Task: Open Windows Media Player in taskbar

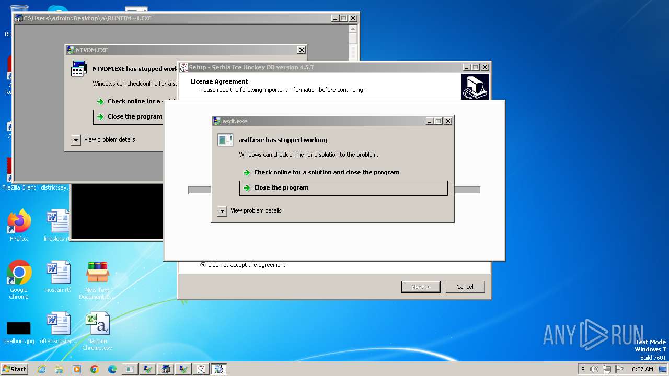Action: tap(77, 369)
